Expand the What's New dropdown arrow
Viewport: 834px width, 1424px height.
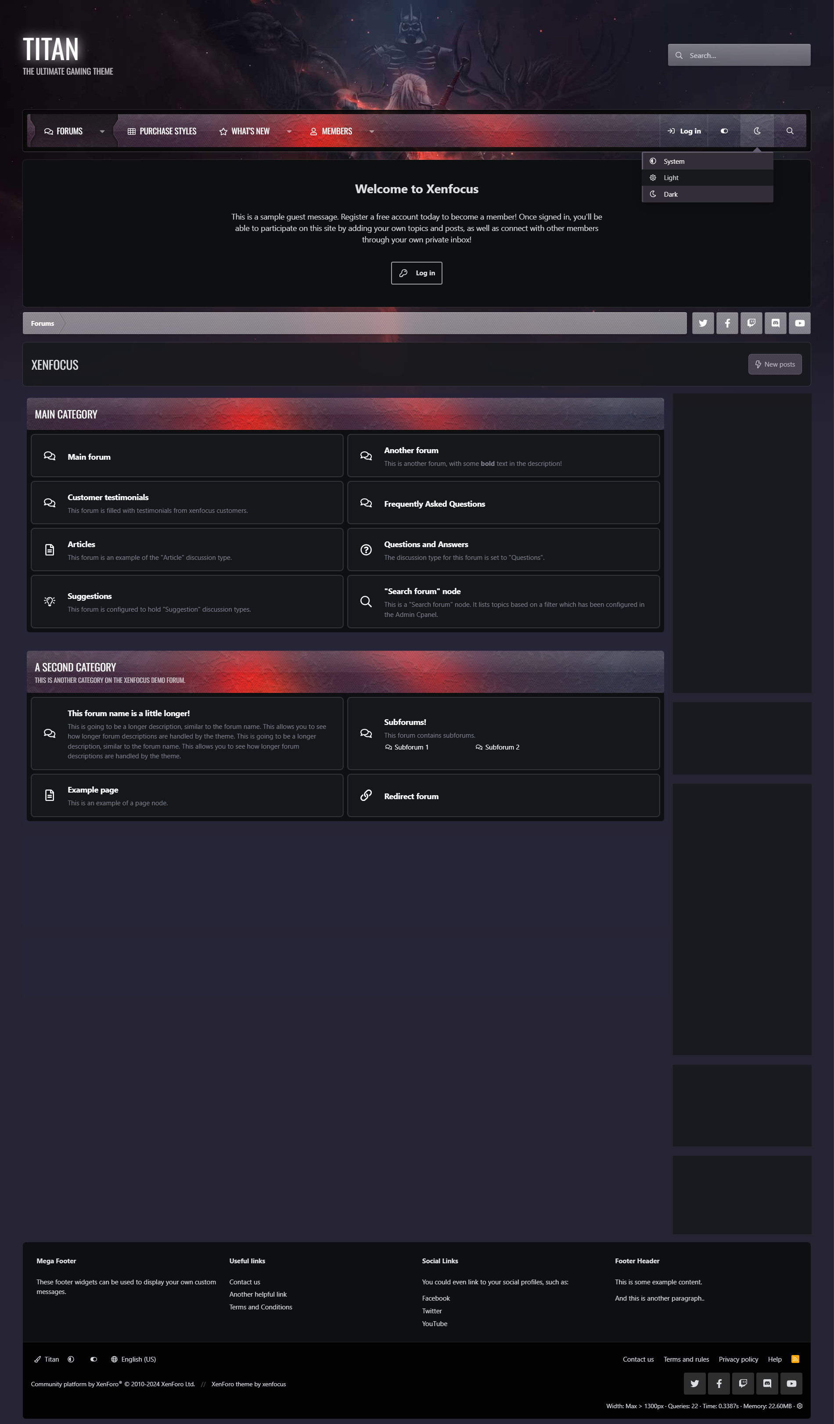[x=289, y=132]
